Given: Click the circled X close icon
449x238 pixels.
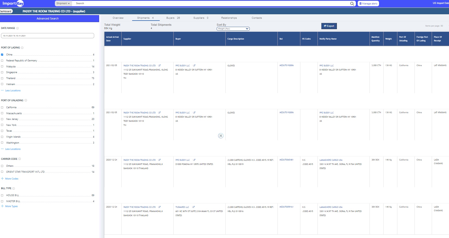Looking at the screenshot, I should (221, 136).
